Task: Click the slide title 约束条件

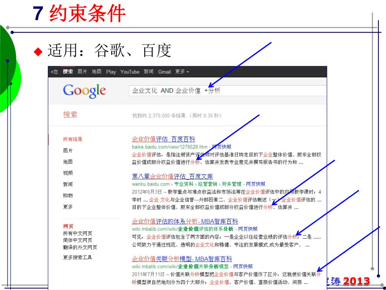Action: point(87,14)
